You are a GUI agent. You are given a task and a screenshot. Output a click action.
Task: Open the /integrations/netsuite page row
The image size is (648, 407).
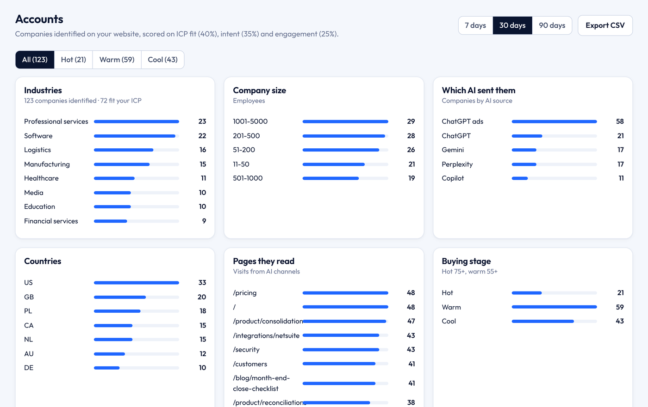(x=324, y=336)
